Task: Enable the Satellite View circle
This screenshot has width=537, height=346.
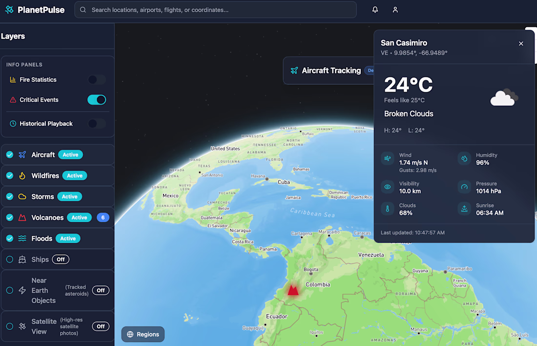Action: [10, 327]
